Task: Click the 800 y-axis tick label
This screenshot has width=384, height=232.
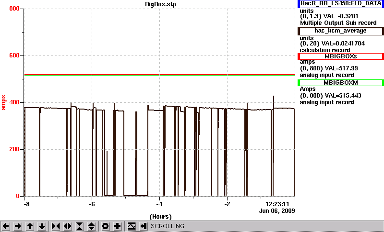Action: tap(14, 9)
